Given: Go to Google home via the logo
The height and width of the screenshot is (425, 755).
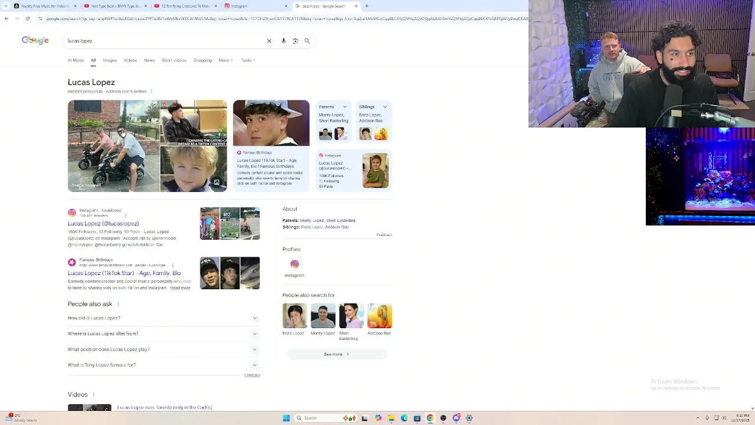Looking at the screenshot, I should (35, 40).
